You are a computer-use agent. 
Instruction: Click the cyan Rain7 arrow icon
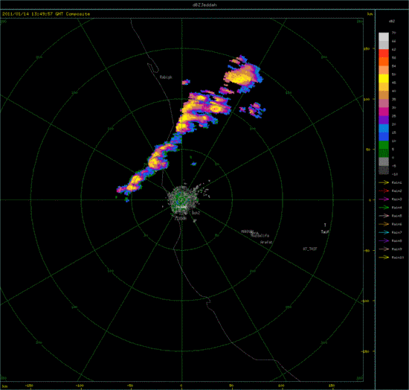tap(384, 232)
